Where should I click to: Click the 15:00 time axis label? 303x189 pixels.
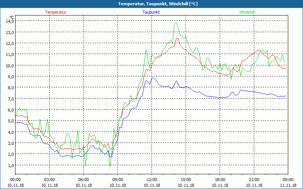click(x=186, y=180)
